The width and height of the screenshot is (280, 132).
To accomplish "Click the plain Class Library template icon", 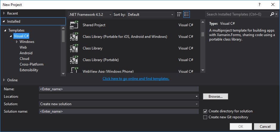I will [x=74, y=48].
